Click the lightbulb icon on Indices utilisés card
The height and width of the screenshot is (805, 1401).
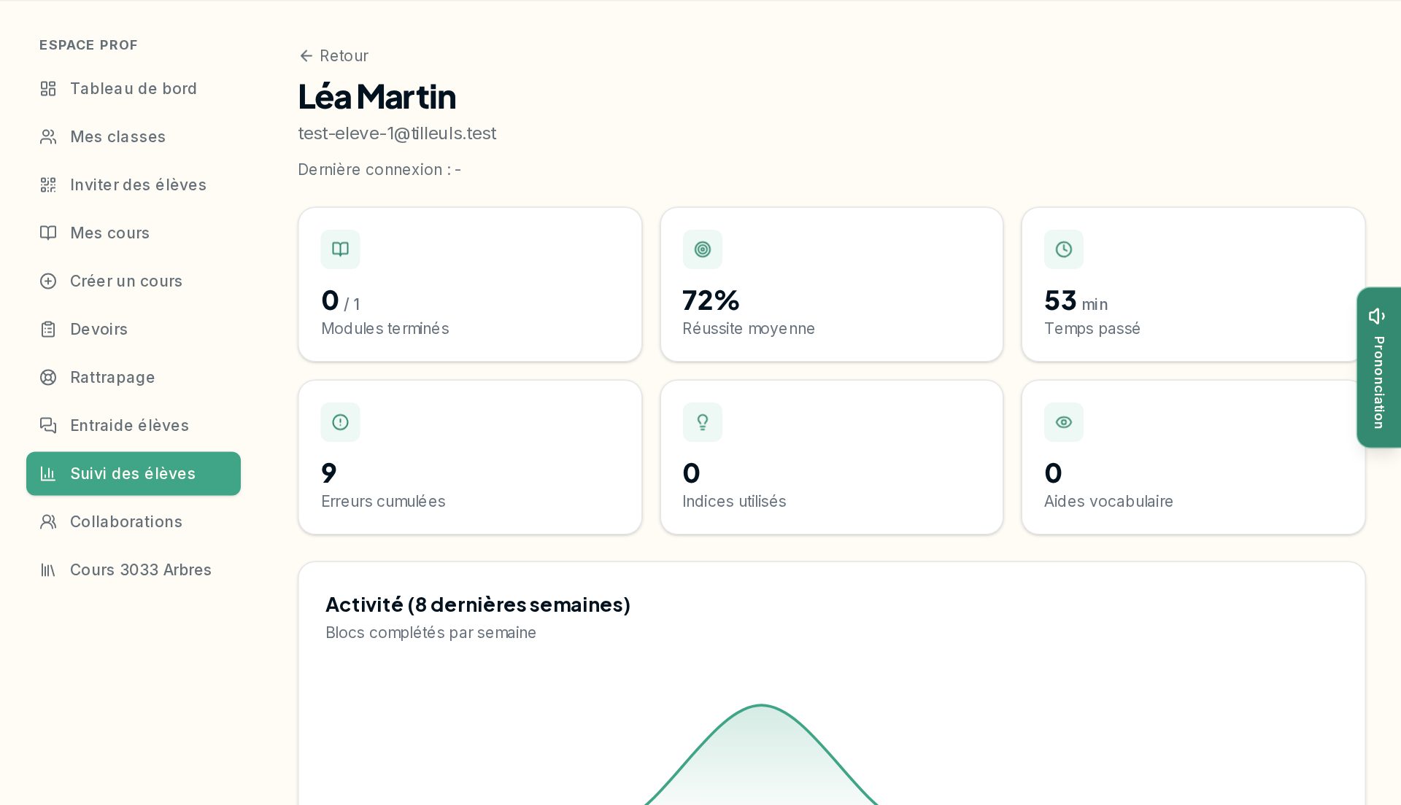pos(703,422)
